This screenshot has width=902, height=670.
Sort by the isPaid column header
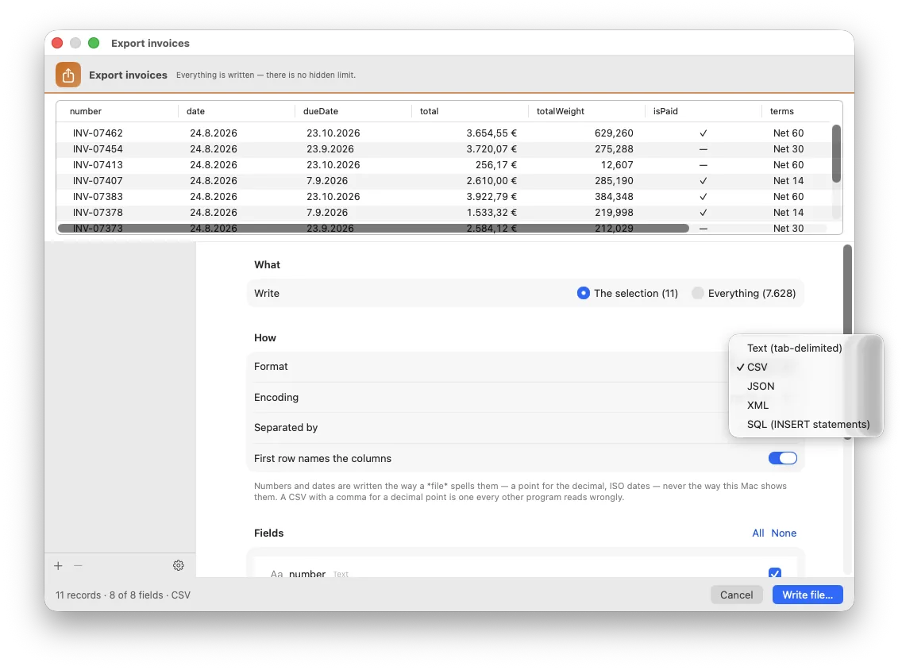coord(703,112)
